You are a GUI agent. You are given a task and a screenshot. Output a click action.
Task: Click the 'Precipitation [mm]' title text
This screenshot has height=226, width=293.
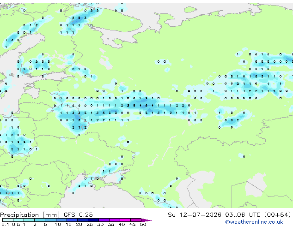coord(30,215)
